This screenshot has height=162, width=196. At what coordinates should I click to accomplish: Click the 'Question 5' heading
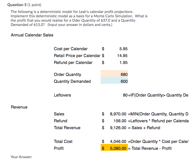pyautogui.click(x=17, y=5)
